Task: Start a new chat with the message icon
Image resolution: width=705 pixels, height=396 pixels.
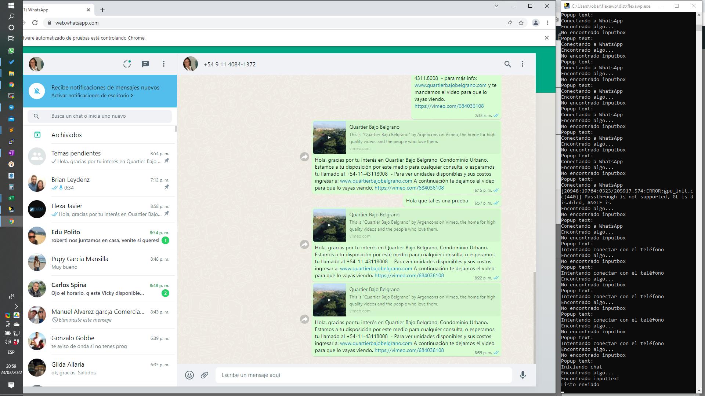Action: [145, 64]
